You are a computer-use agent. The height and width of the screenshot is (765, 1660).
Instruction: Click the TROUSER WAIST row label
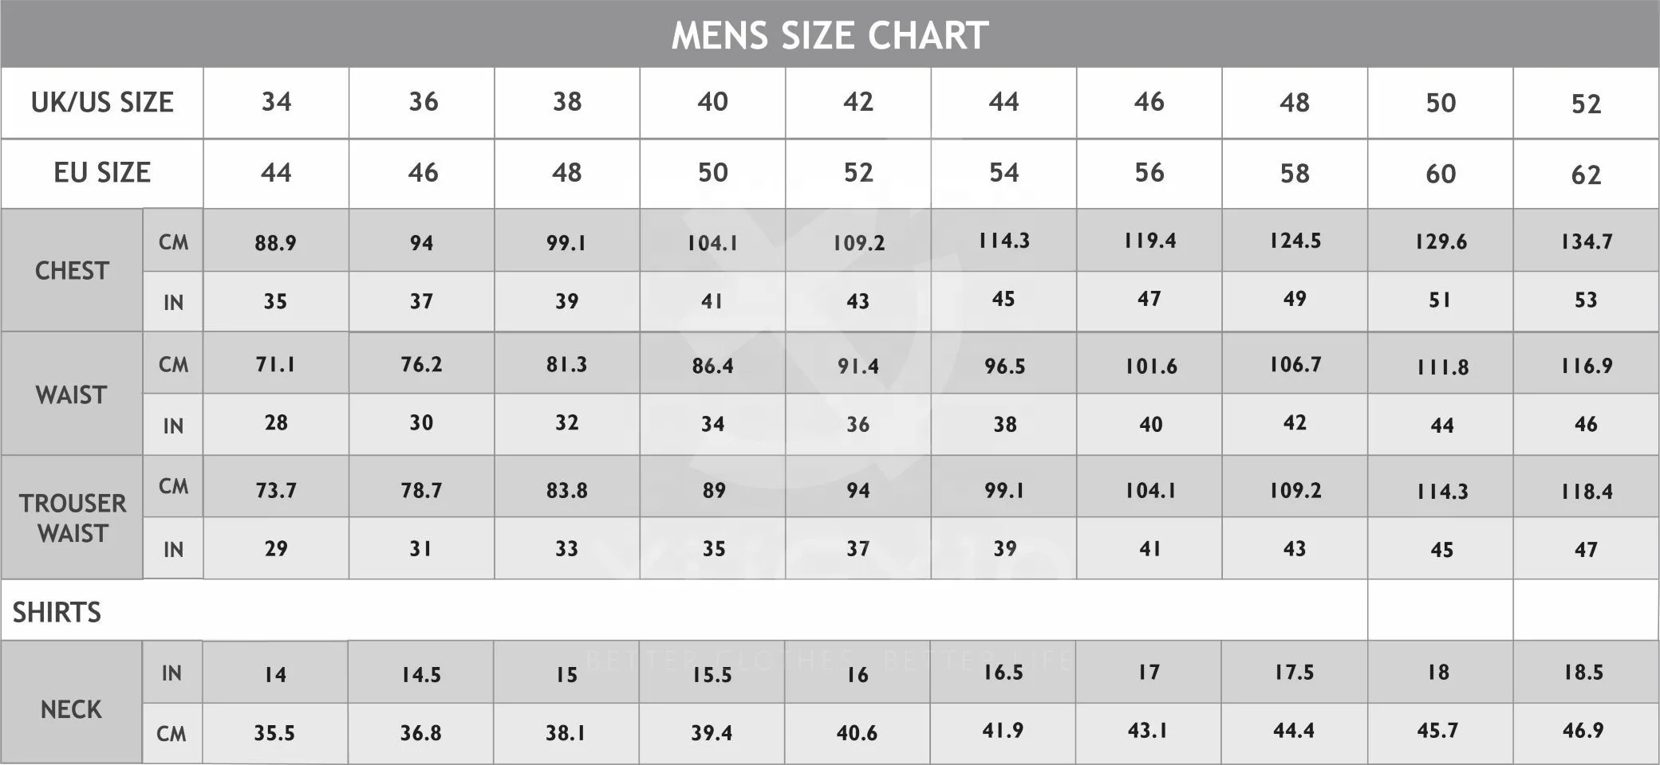coord(73,518)
